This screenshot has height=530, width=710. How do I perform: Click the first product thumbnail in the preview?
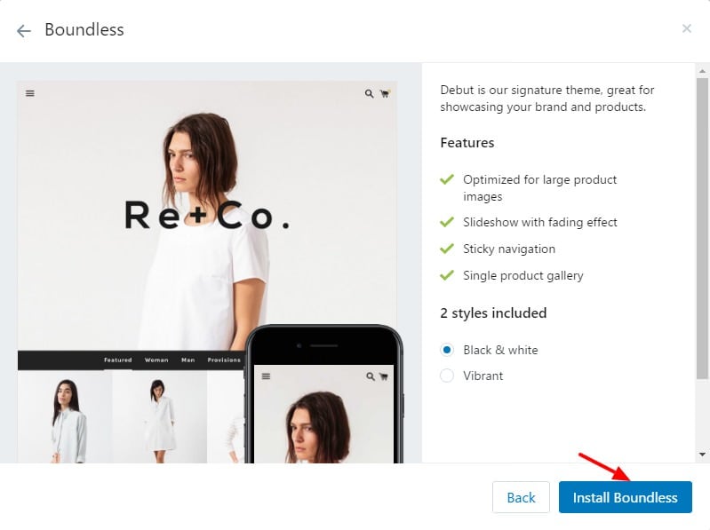pos(65,416)
